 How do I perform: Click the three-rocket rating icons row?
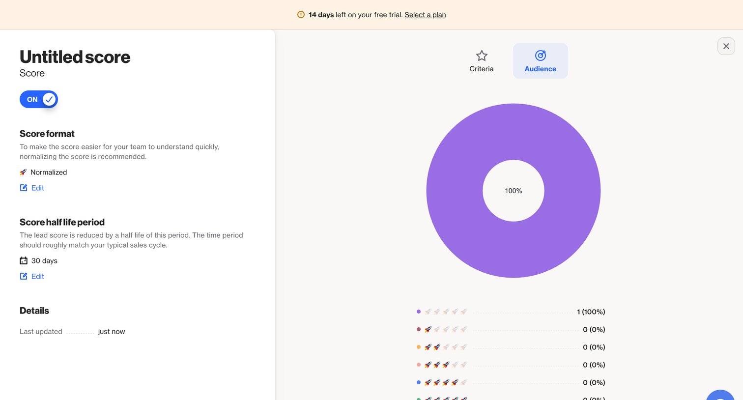click(446, 365)
